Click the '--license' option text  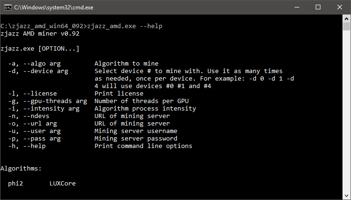tap(40, 94)
